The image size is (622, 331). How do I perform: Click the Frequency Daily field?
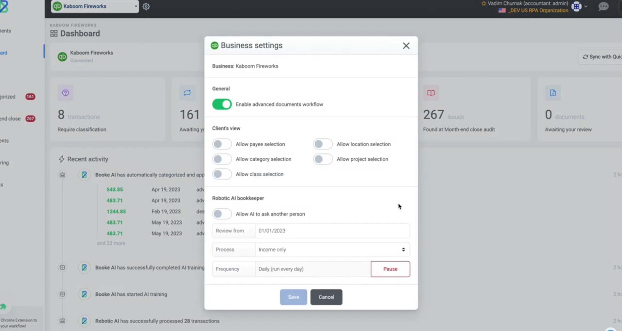(313, 269)
